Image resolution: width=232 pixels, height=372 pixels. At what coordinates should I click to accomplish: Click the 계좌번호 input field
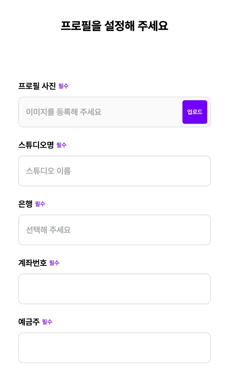tap(114, 289)
